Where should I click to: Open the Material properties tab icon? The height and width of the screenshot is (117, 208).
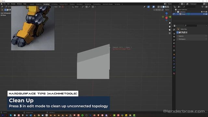point(174,73)
